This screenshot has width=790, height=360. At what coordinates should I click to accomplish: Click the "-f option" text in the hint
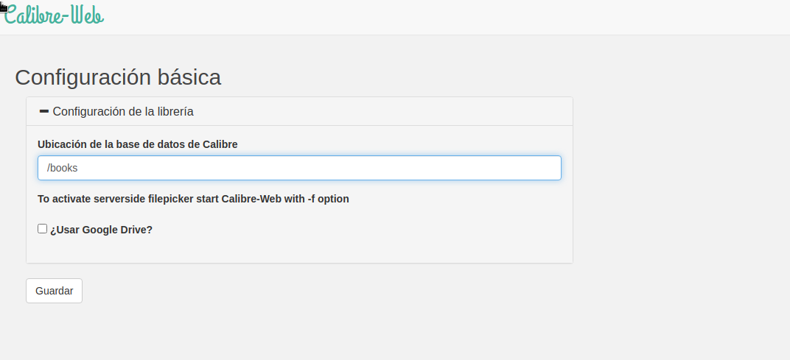pos(328,199)
